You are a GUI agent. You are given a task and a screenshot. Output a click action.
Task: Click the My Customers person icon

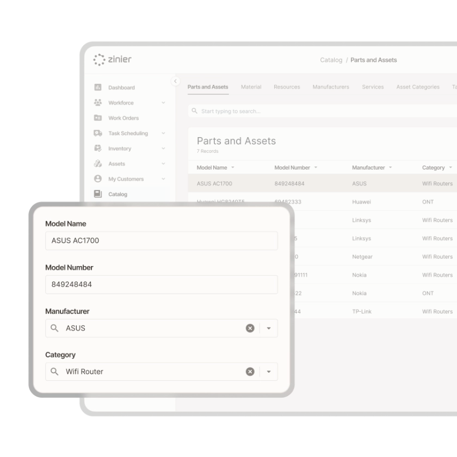point(98,178)
